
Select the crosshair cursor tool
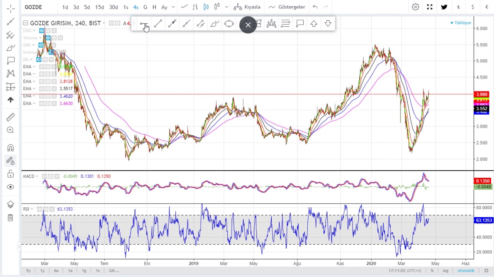click(x=10, y=8)
